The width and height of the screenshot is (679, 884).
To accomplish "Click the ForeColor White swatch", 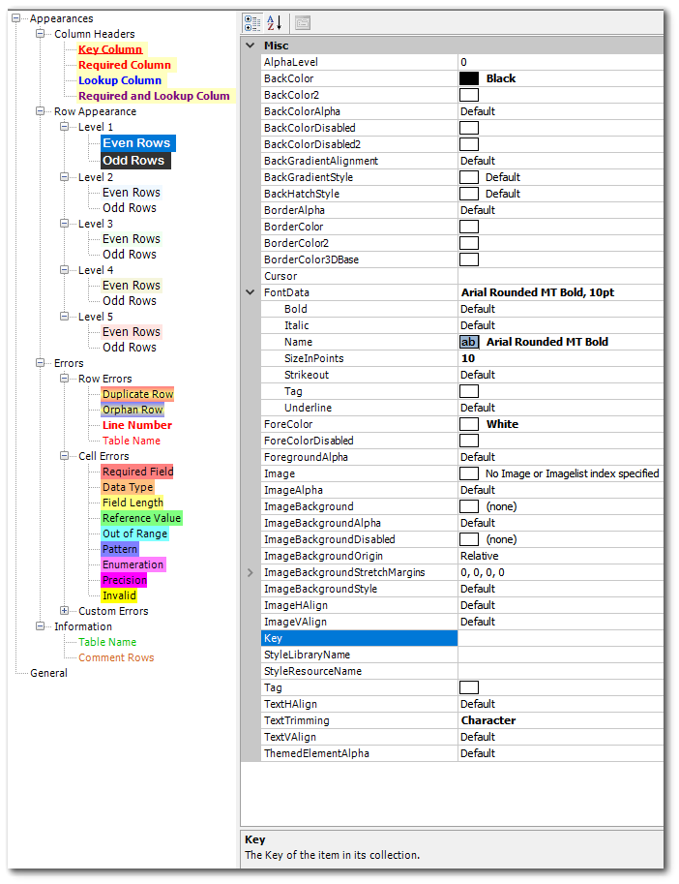I will [x=469, y=424].
